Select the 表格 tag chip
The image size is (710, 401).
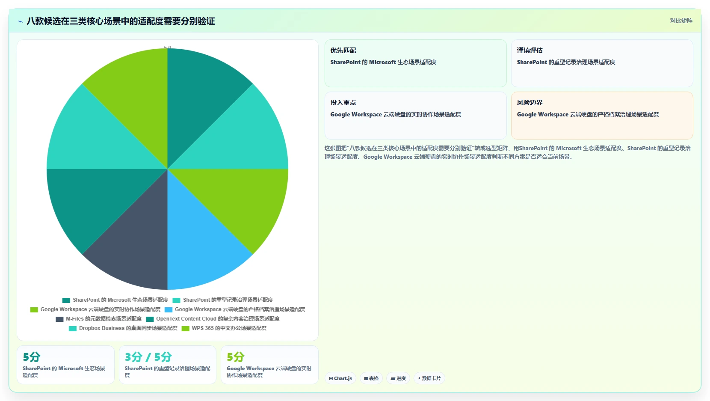tap(371, 378)
